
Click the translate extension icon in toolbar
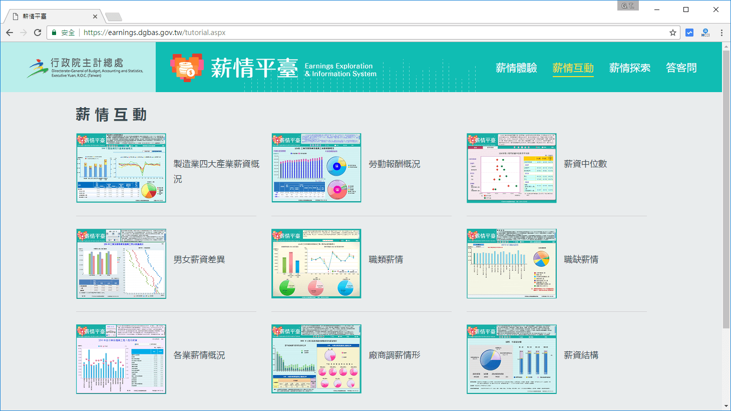705,33
